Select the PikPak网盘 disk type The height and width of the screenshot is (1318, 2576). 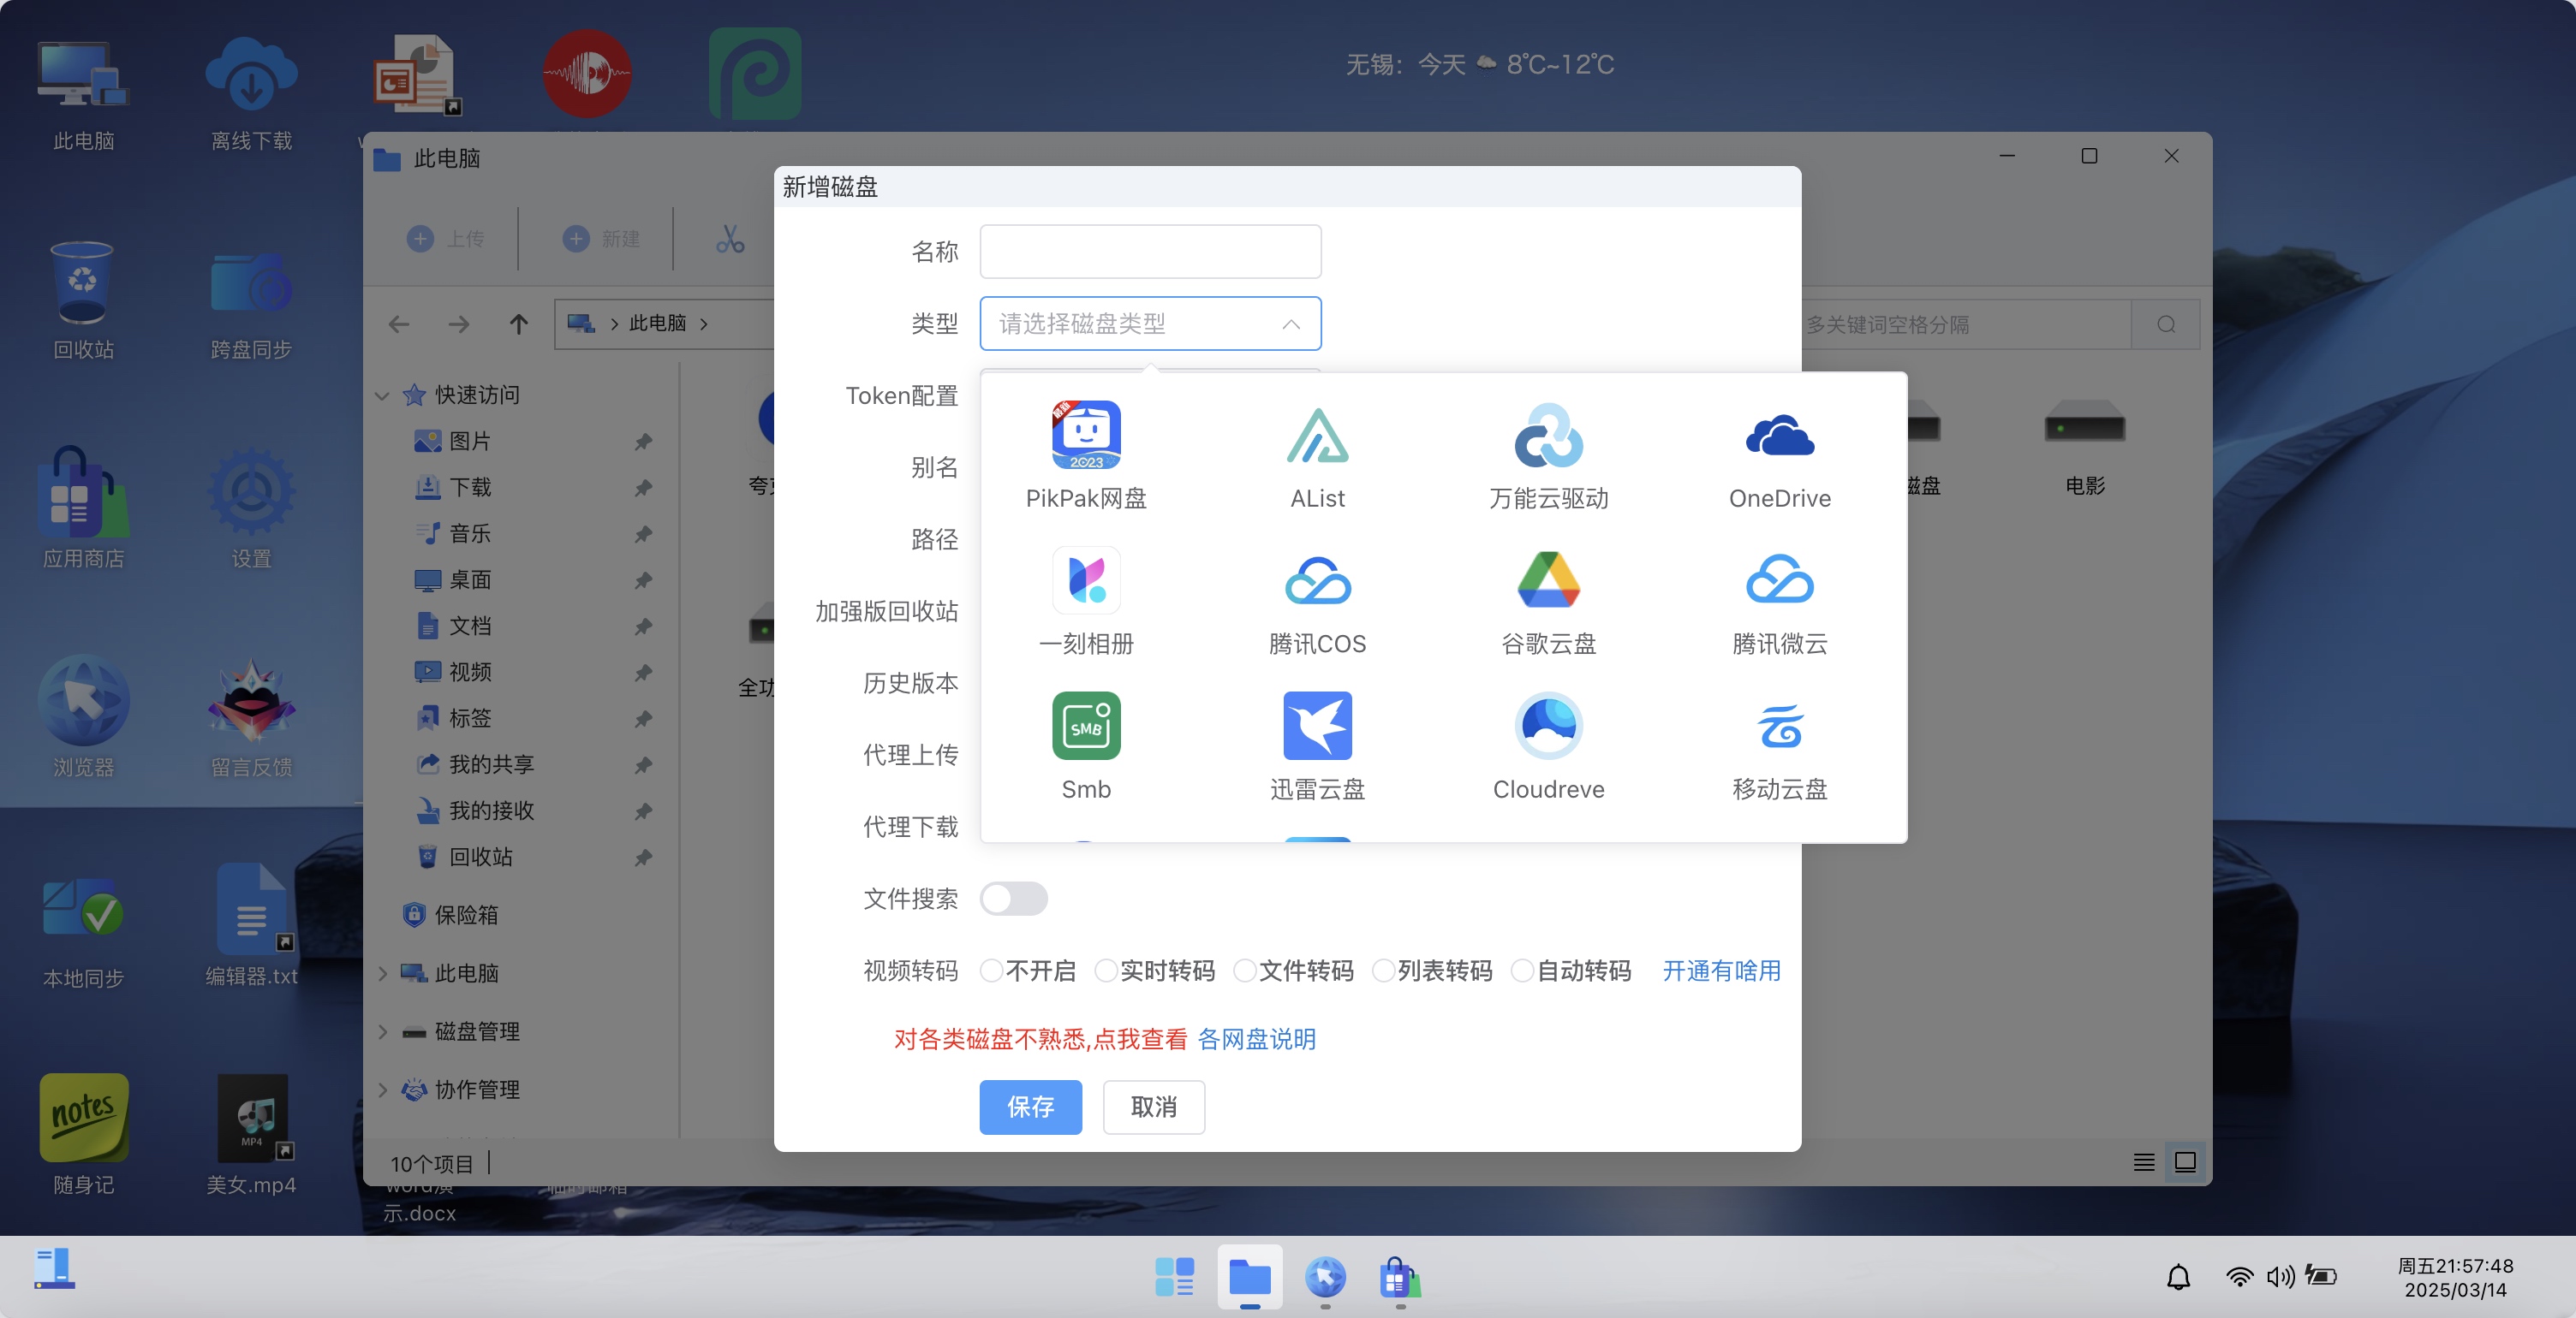tap(1087, 454)
